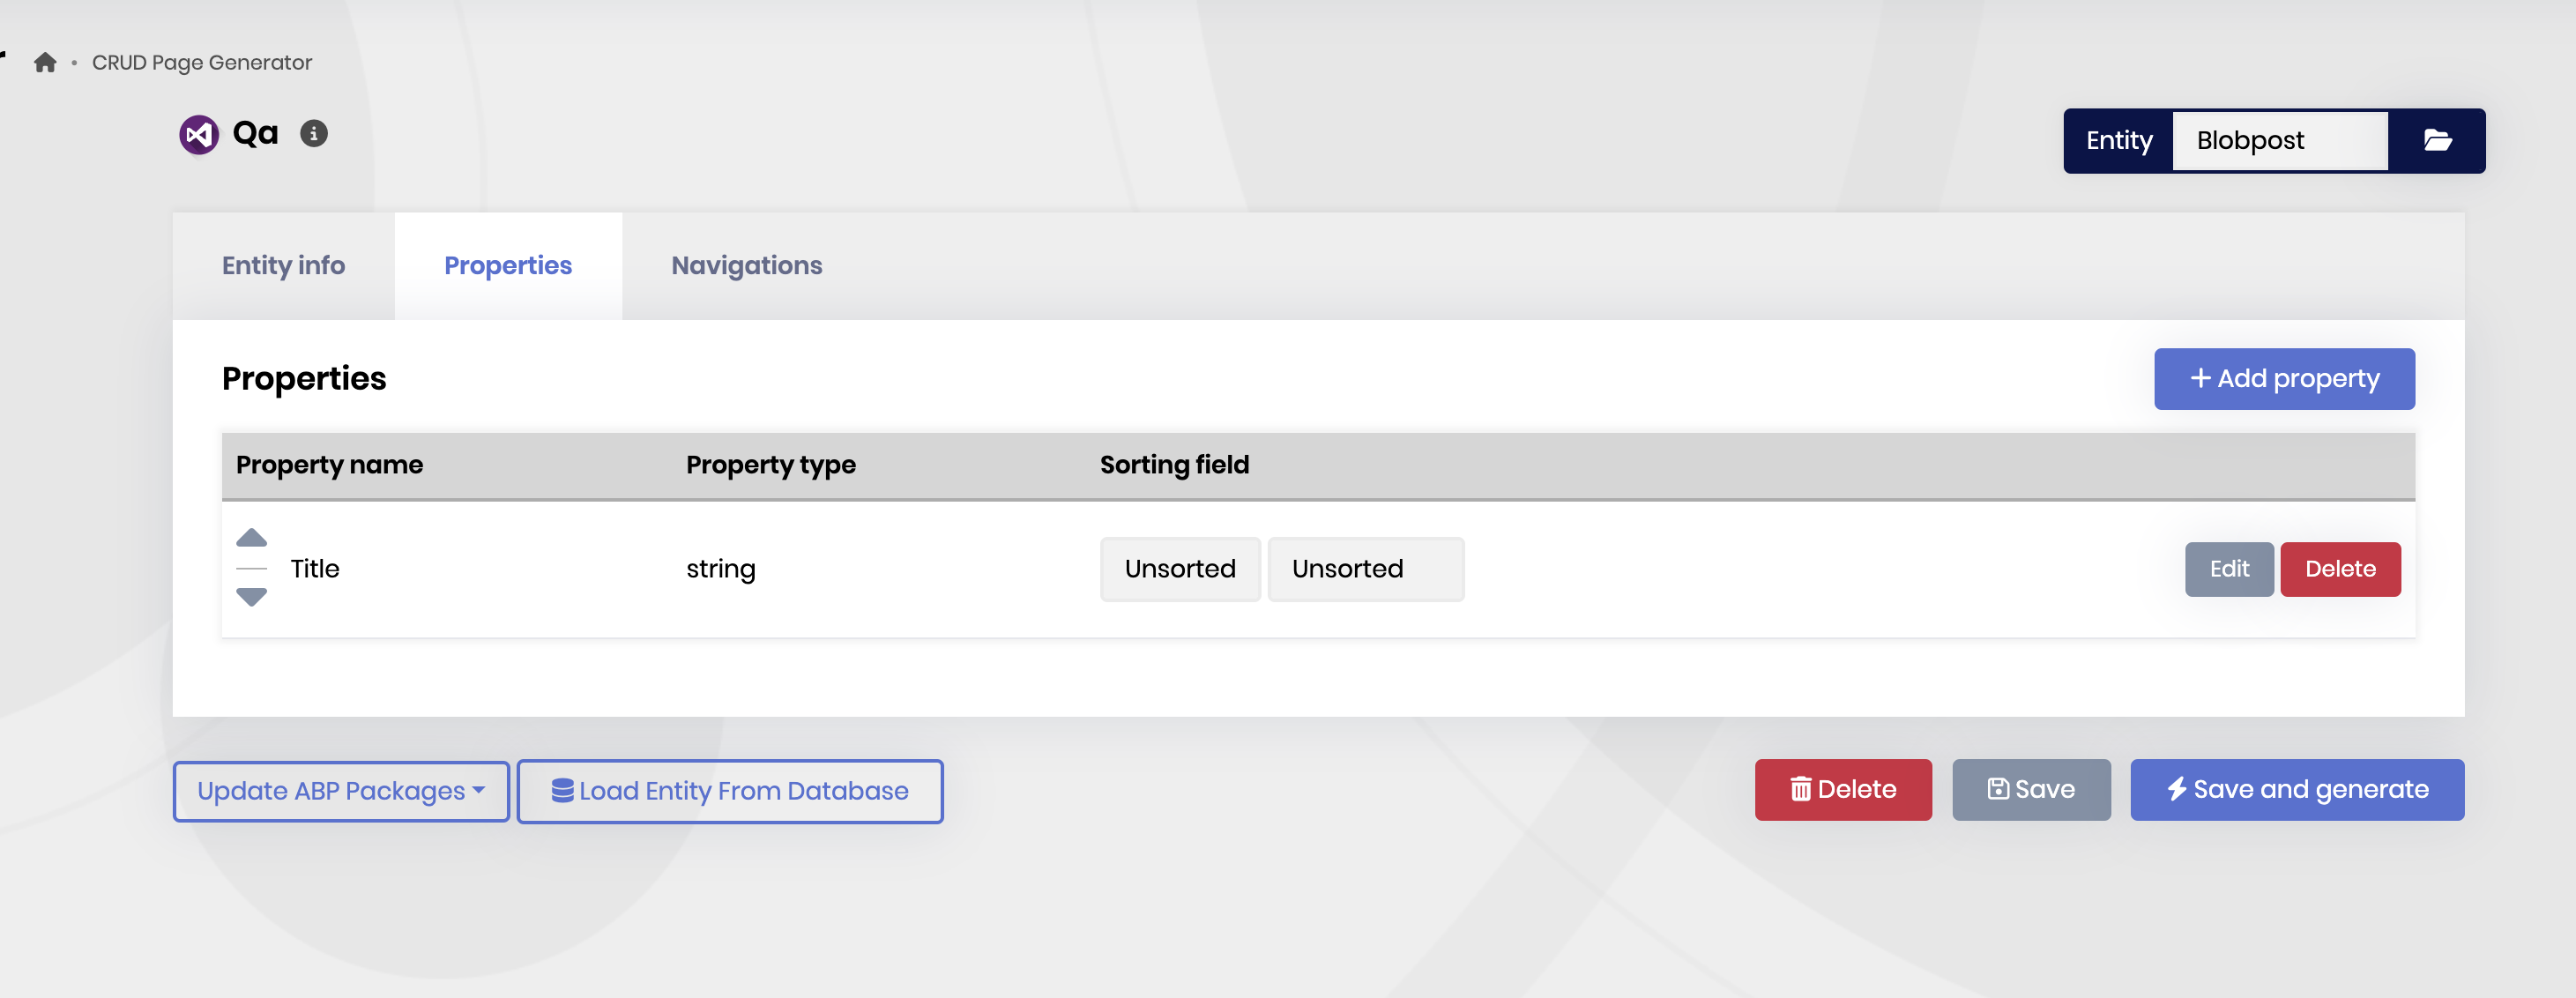Move Title property down with arrow

point(251,597)
